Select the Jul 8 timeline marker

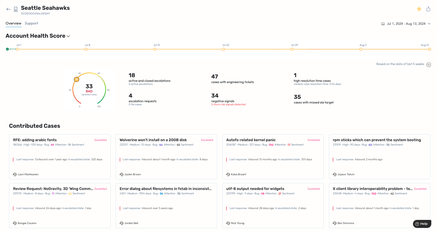click(x=86, y=49)
